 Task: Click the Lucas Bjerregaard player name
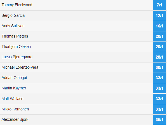17,57
